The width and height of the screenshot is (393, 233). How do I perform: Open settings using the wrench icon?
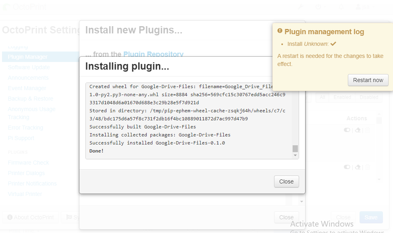301,6
